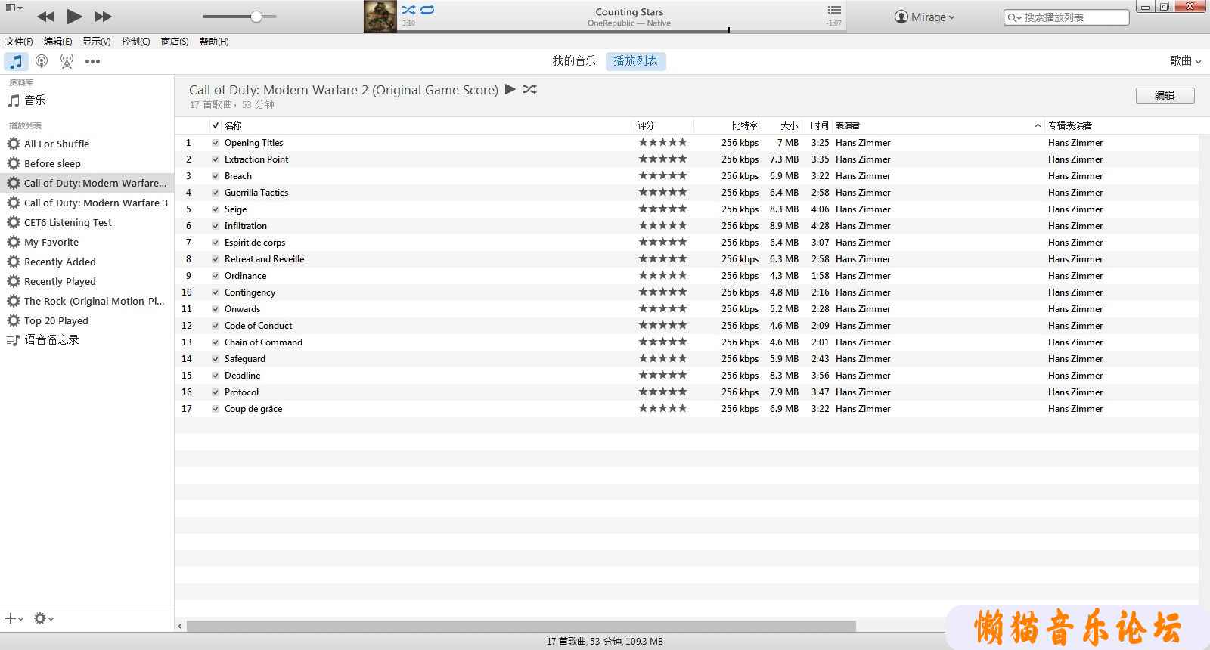Click the 编辑 playlist button
1210x650 pixels.
pyautogui.click(x=1165, y=95)
